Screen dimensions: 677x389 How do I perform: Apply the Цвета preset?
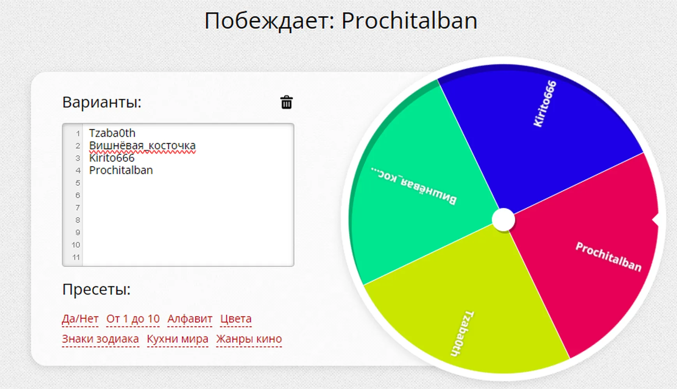pyautogui.click(x=236, y=319)
